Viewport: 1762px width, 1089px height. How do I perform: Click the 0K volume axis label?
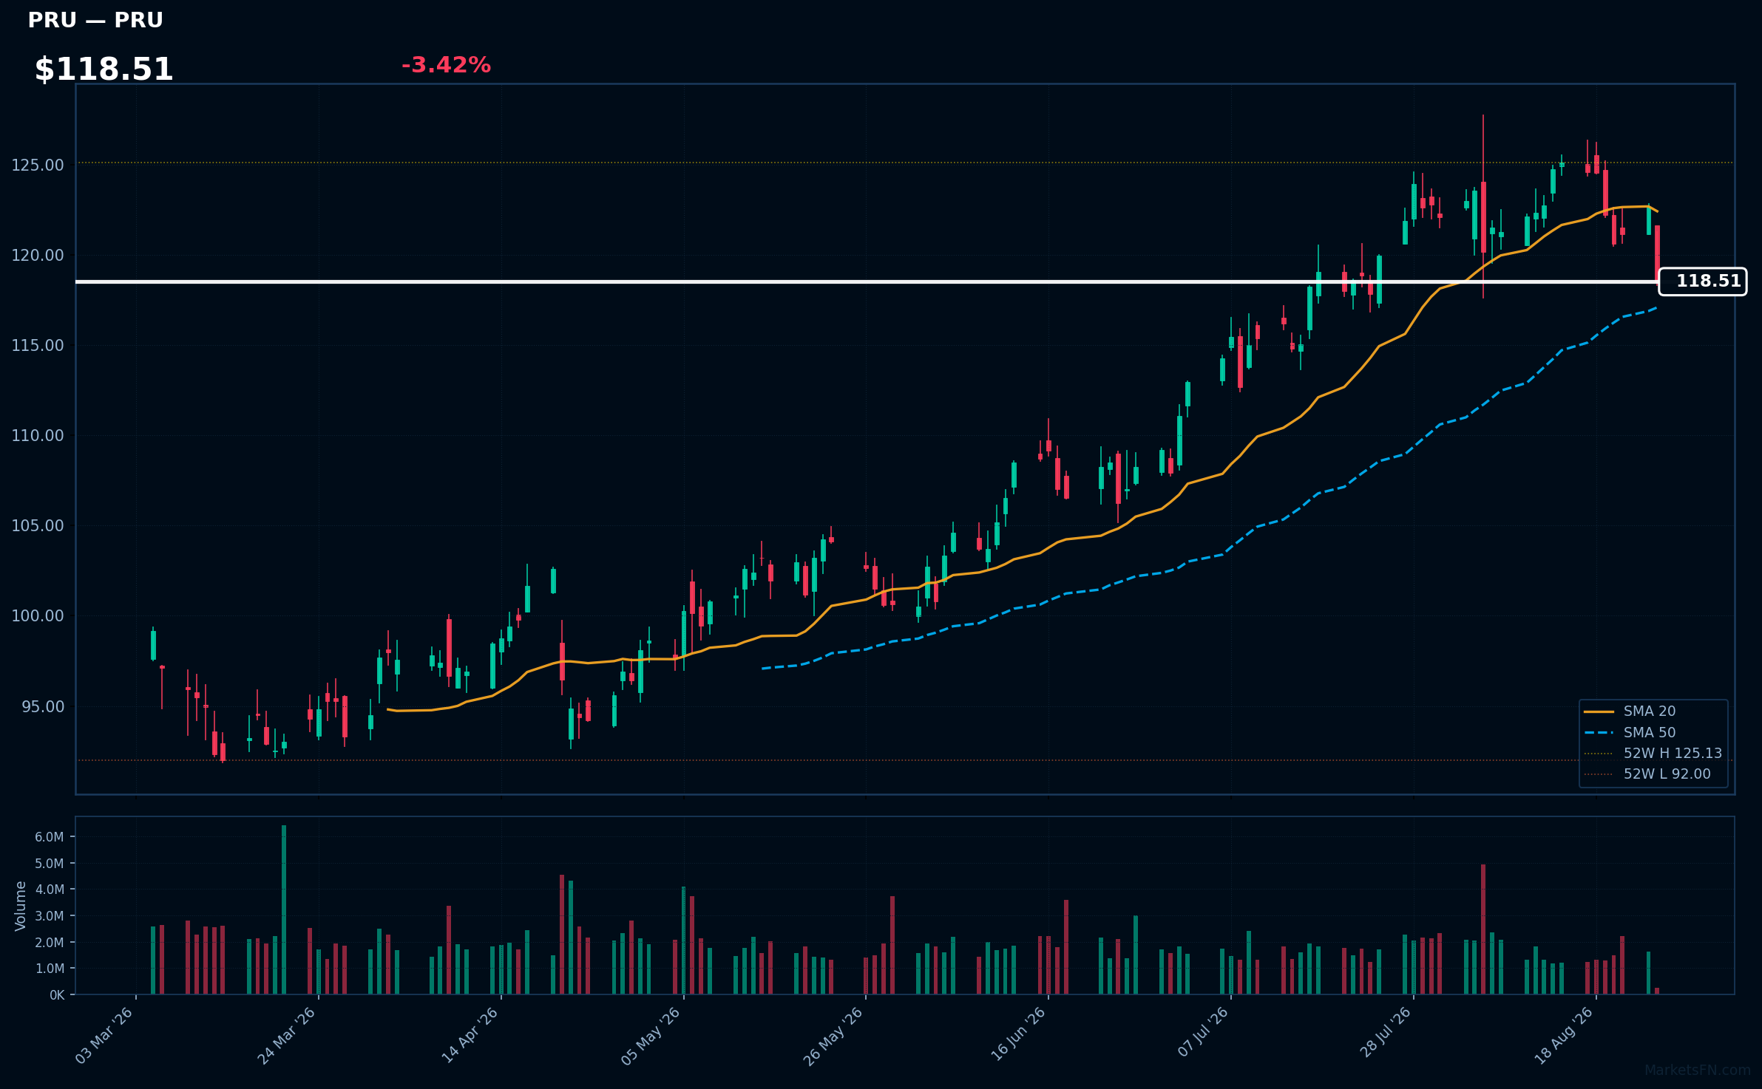[57, 995]
